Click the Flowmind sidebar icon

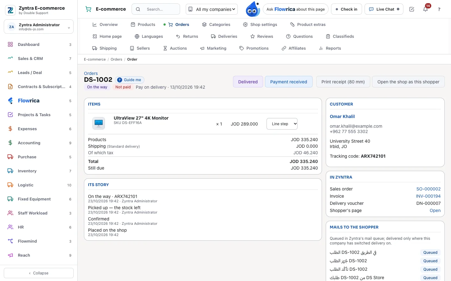(10, 241)
